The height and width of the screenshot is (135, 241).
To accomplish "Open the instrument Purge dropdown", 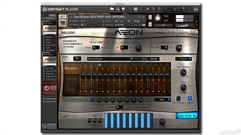I will tap(139, 21).
